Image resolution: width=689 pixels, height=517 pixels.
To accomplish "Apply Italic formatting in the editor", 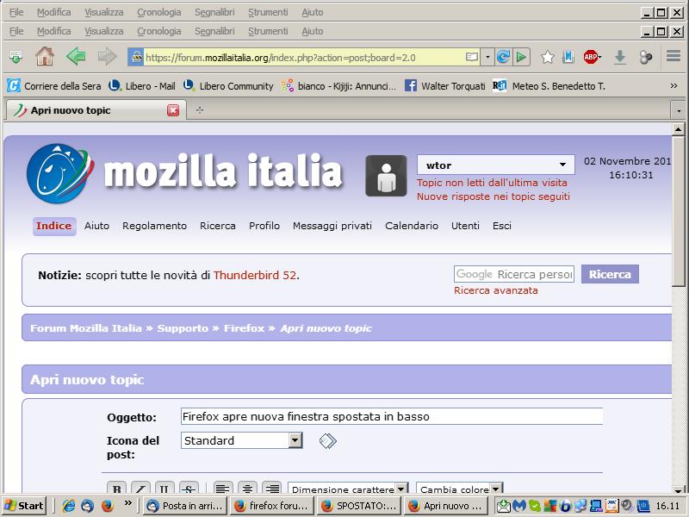I will click(140, 489).
